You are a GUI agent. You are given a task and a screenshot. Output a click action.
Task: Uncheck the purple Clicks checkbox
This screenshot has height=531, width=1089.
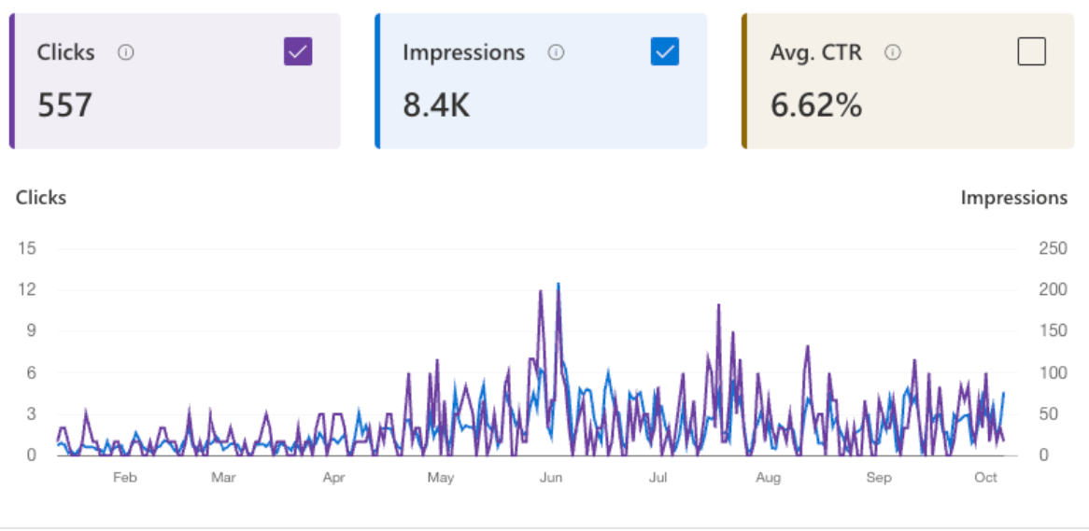coord(298,52)
